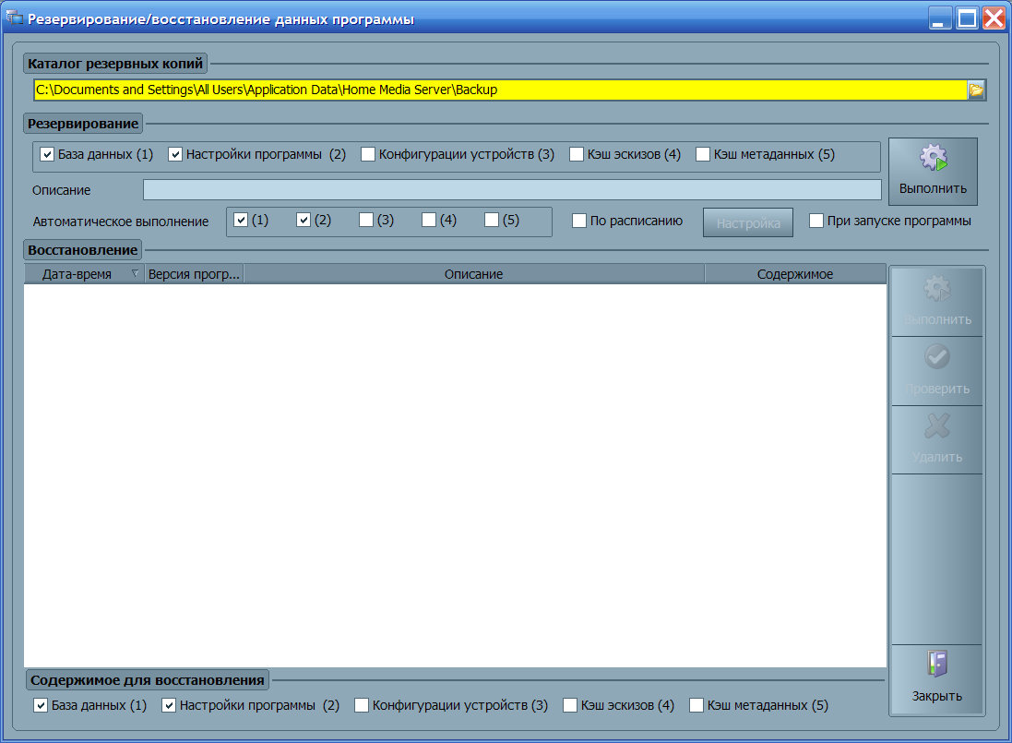The height and width of the screenshot is (743, 1012).
Task: Click the Удалить cross button
Action: (936, 439)
